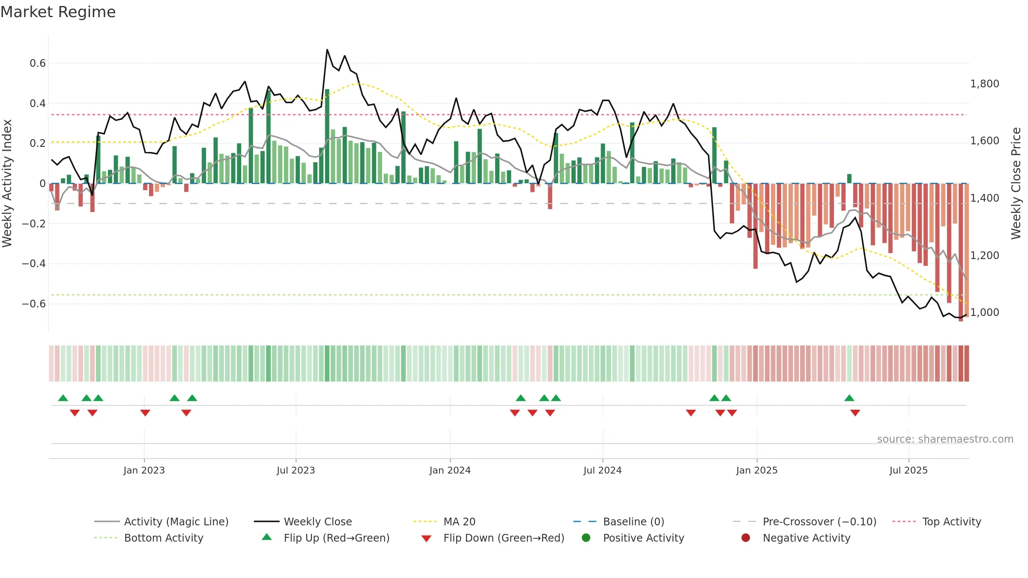Select the flip-down triangle under Jan 2023
This screenshot has width=1028, height=578.
pyautogui.click(x=145, y=413)
